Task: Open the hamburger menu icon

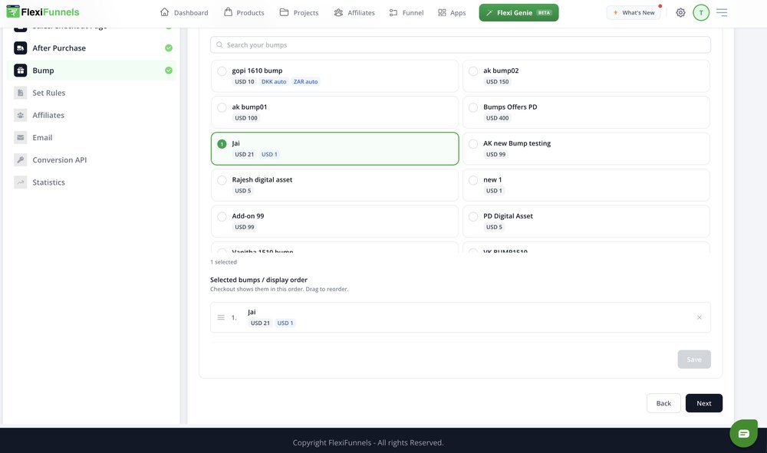Action: tap(722, 13)
